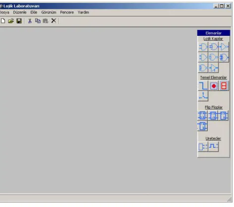The height and width of the screenshot is (207, 234).
Task: Select the AND gate from Lojik Kapılar
Action: coord(203,47)
